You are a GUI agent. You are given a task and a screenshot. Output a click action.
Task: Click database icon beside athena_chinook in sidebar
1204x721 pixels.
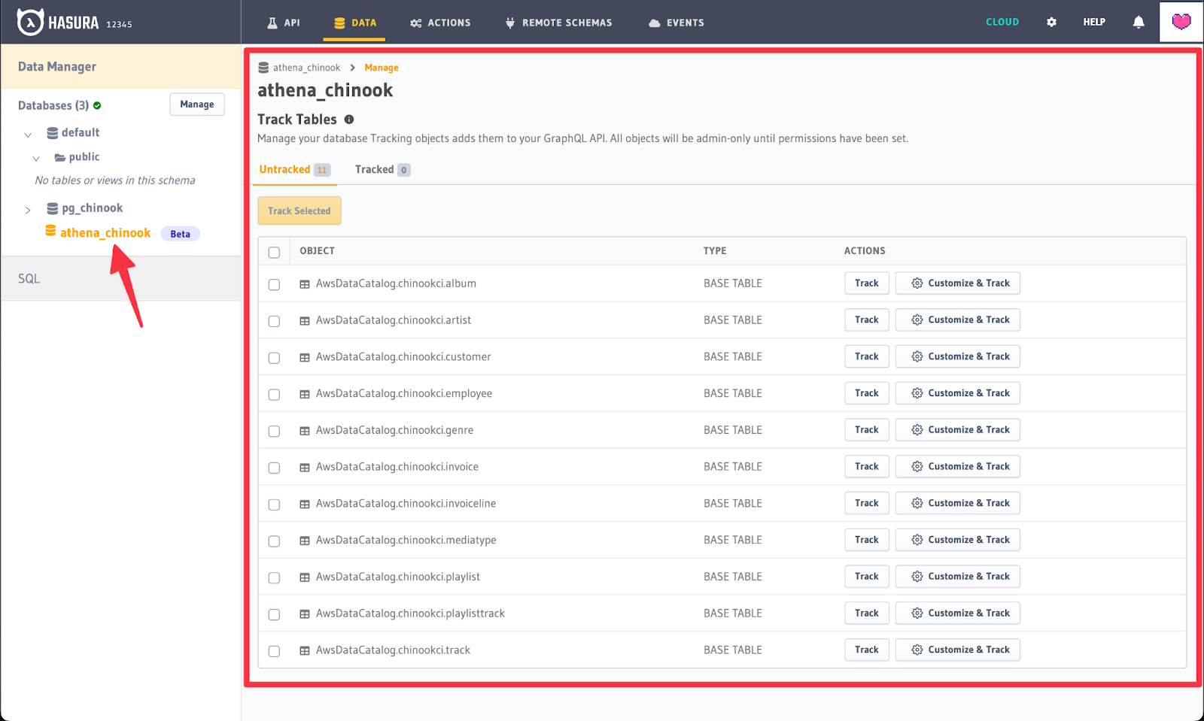[50, 231]
